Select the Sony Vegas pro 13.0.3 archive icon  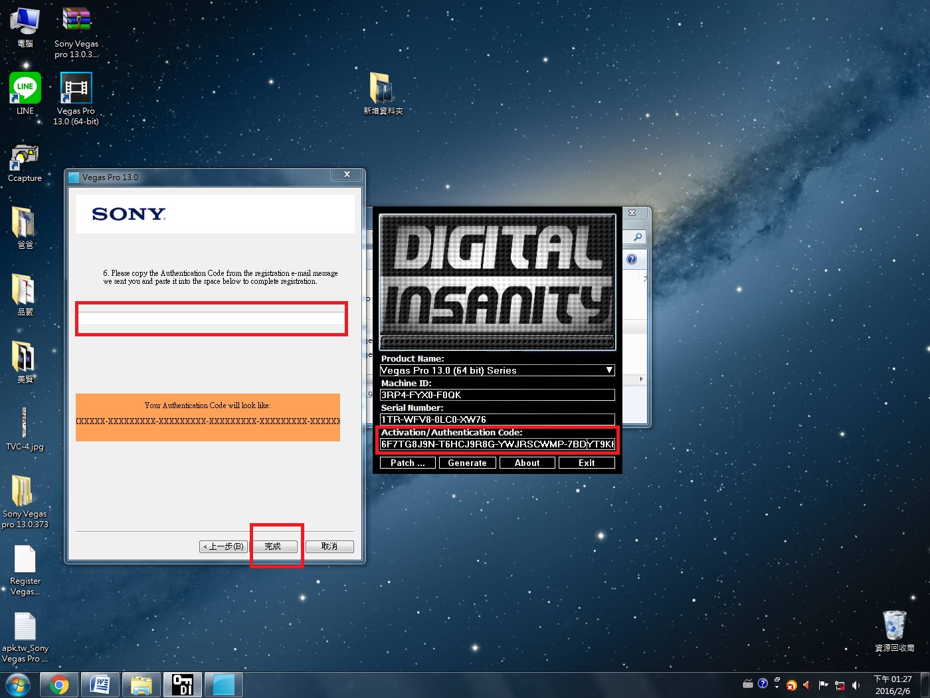(76, 32)
